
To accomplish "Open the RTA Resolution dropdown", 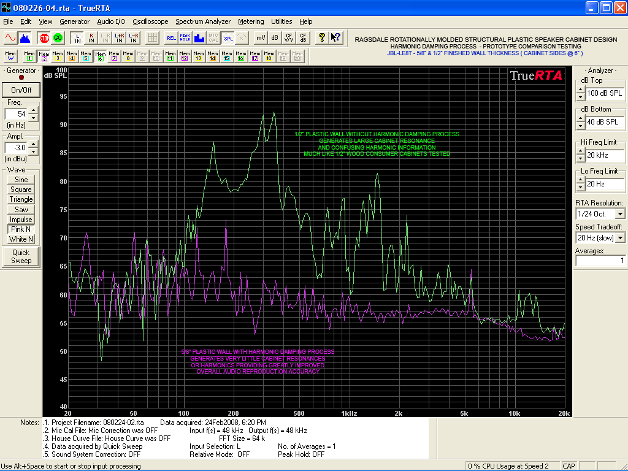I will (x=620, y=214).
